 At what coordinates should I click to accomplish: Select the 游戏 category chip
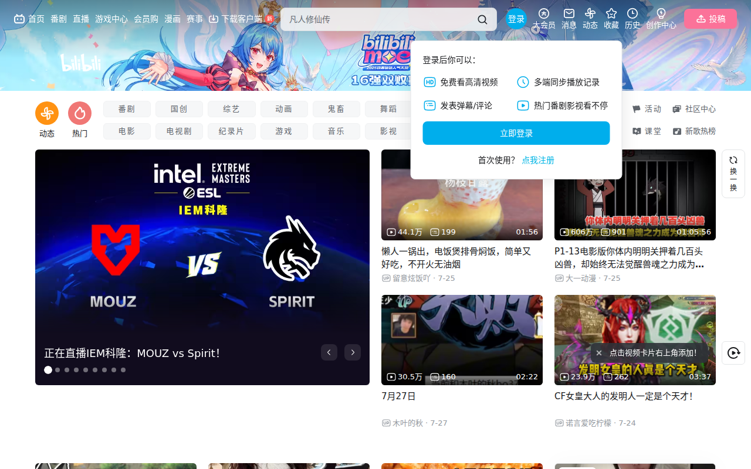point(284,131)
